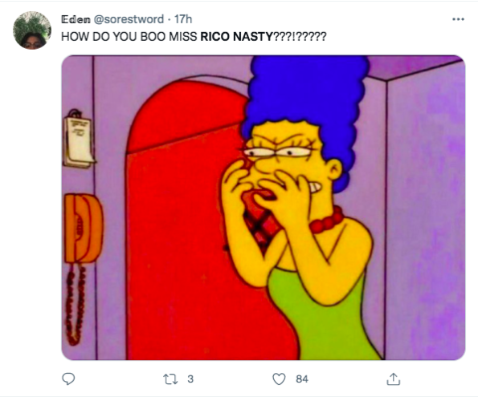Like the tweet with the heart icon
Screen dimensions: 478x397
click(x=279, y=379)
